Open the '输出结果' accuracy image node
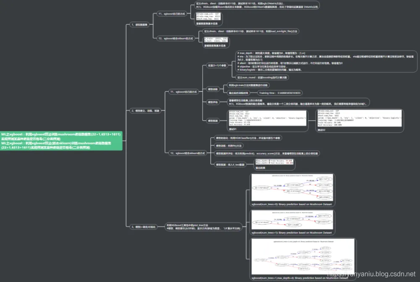Screen dimensions: 420x282 pyautogui.click(x=274, y=164)
